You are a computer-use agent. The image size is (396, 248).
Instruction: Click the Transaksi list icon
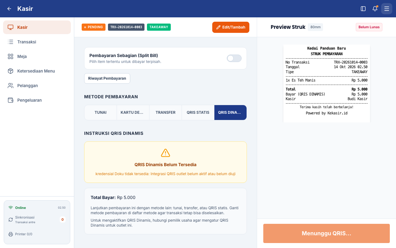click(11, 42)
